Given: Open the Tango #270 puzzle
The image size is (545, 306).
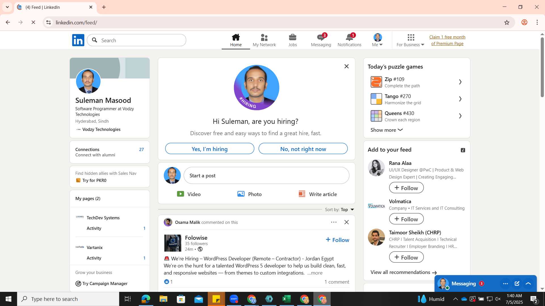Looking at the screenshot, I should point(417,99).
